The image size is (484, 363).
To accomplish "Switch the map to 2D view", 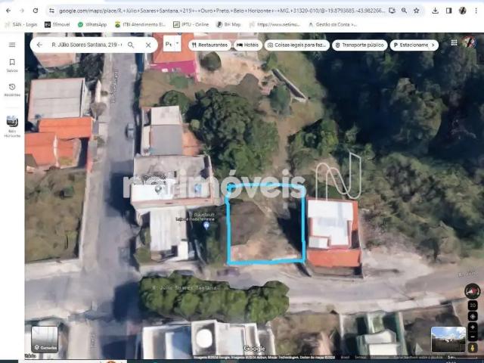I will pyautogui.click(x=473, y=306).
